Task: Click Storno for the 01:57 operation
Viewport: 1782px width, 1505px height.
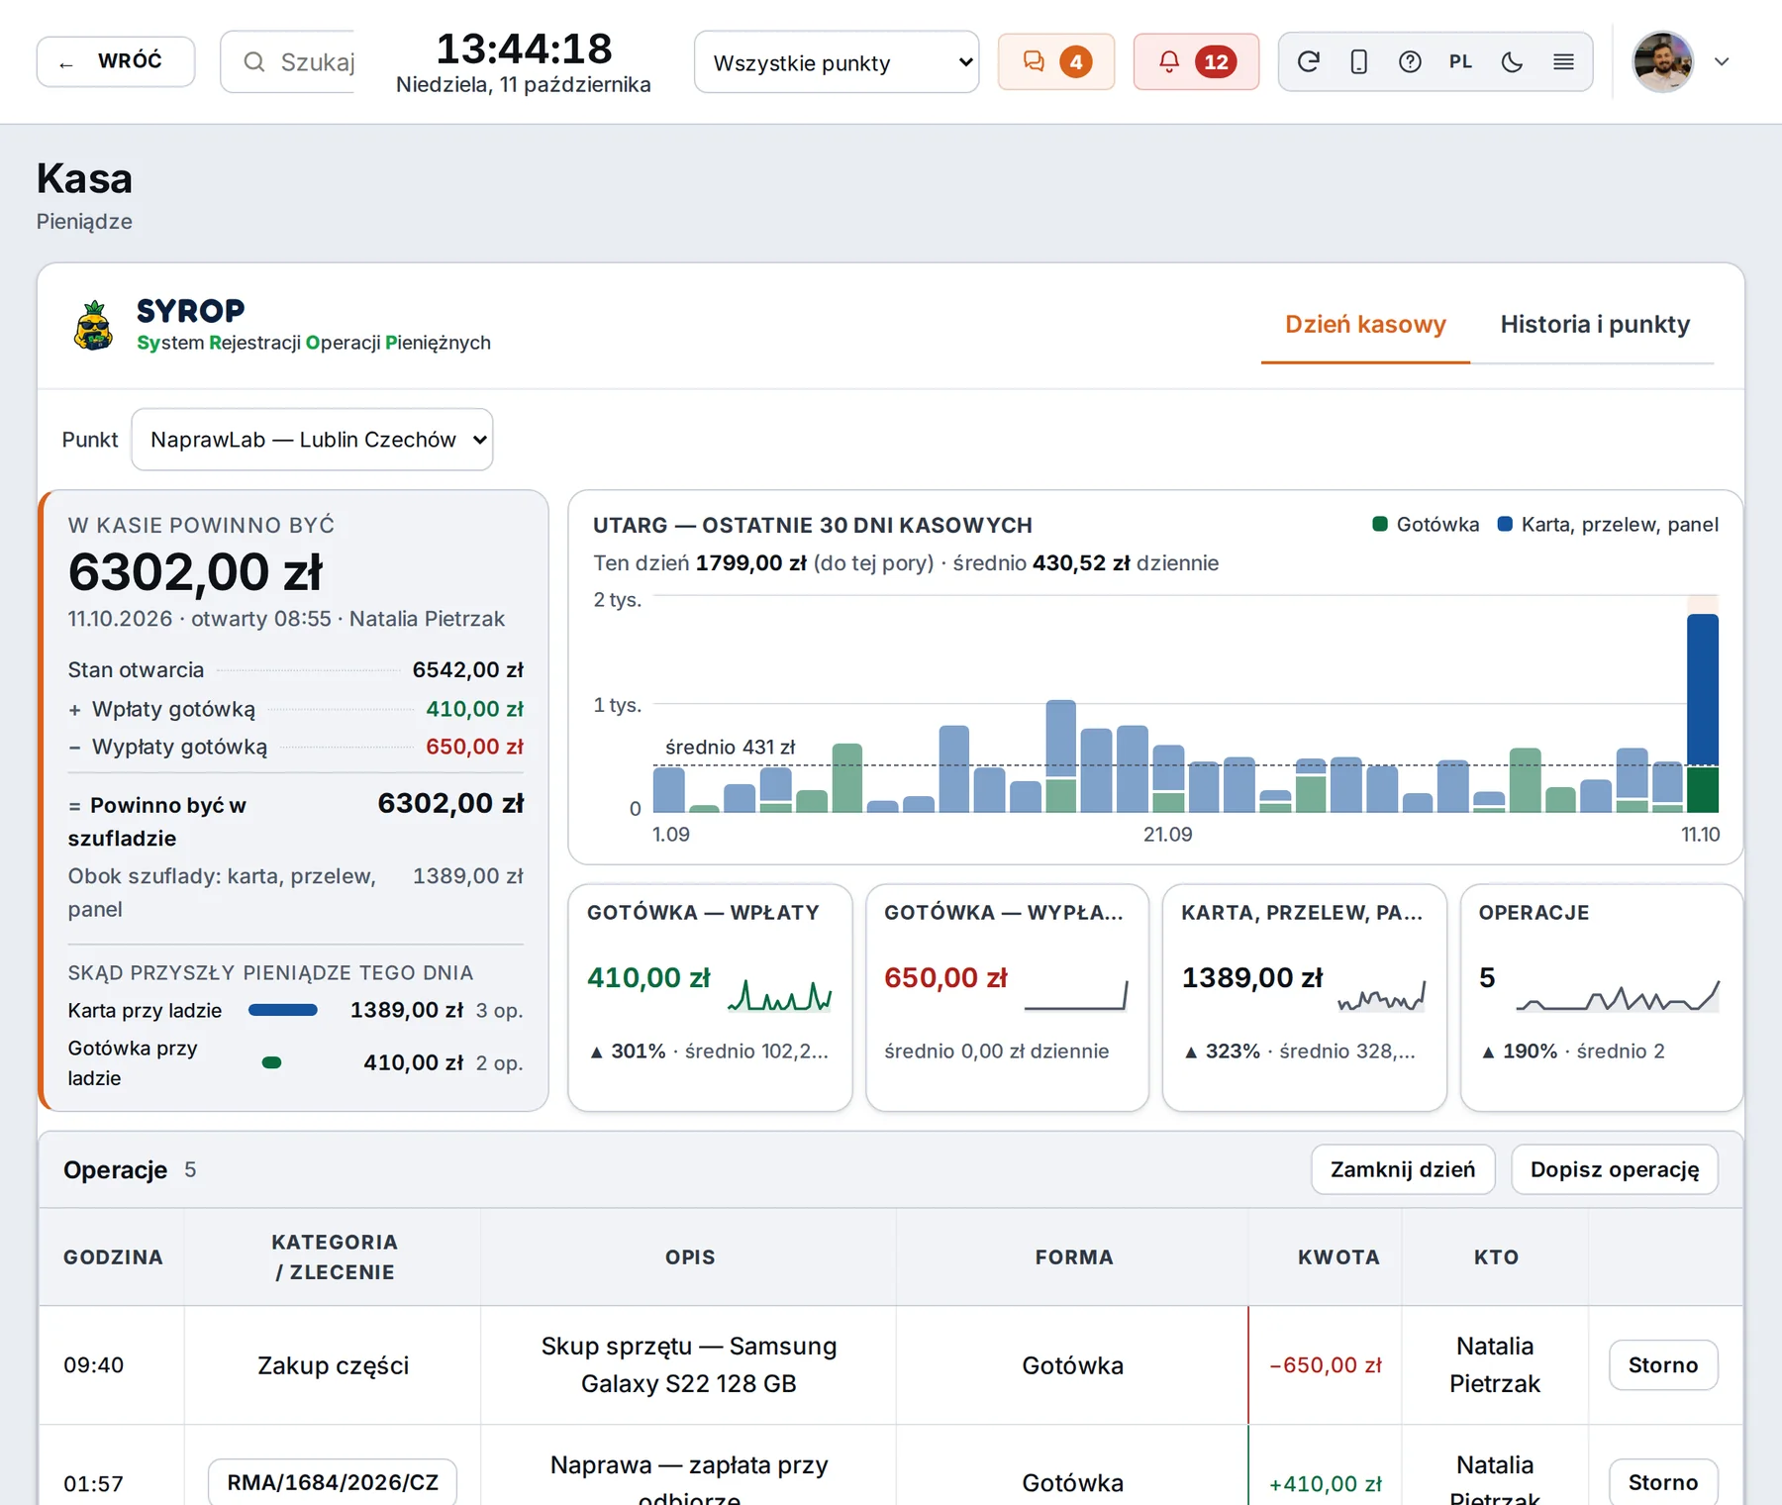Action: [x=1663, y=1482]
